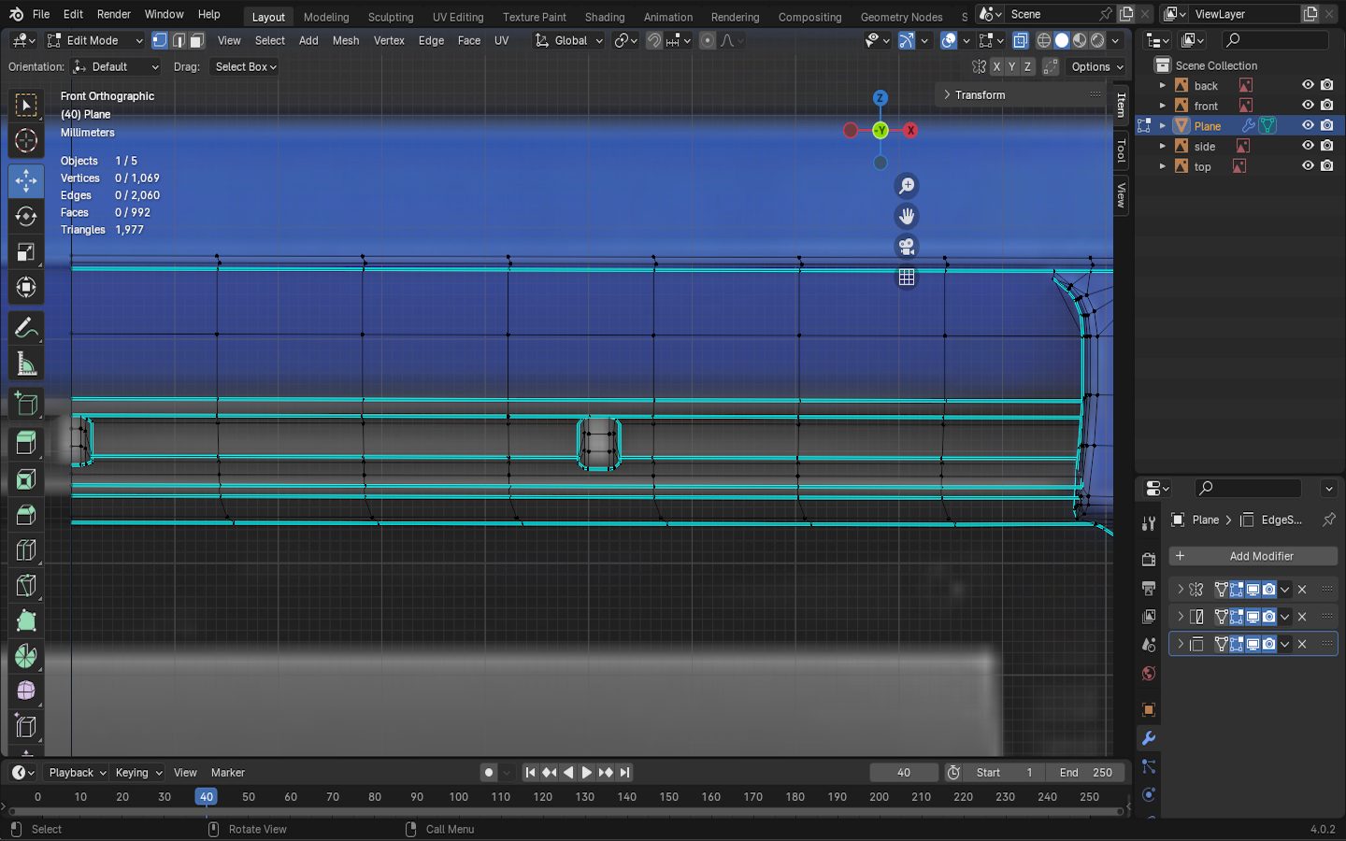Select the Cursor tool in toolbar
The width and height of the screenshot is (1346, 841).
[x=26, y=141]
